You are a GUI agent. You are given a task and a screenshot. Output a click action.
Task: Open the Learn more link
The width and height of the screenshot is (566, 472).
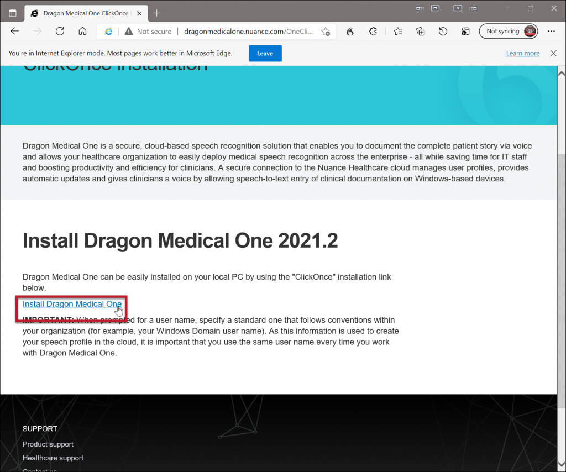point(523,54)
